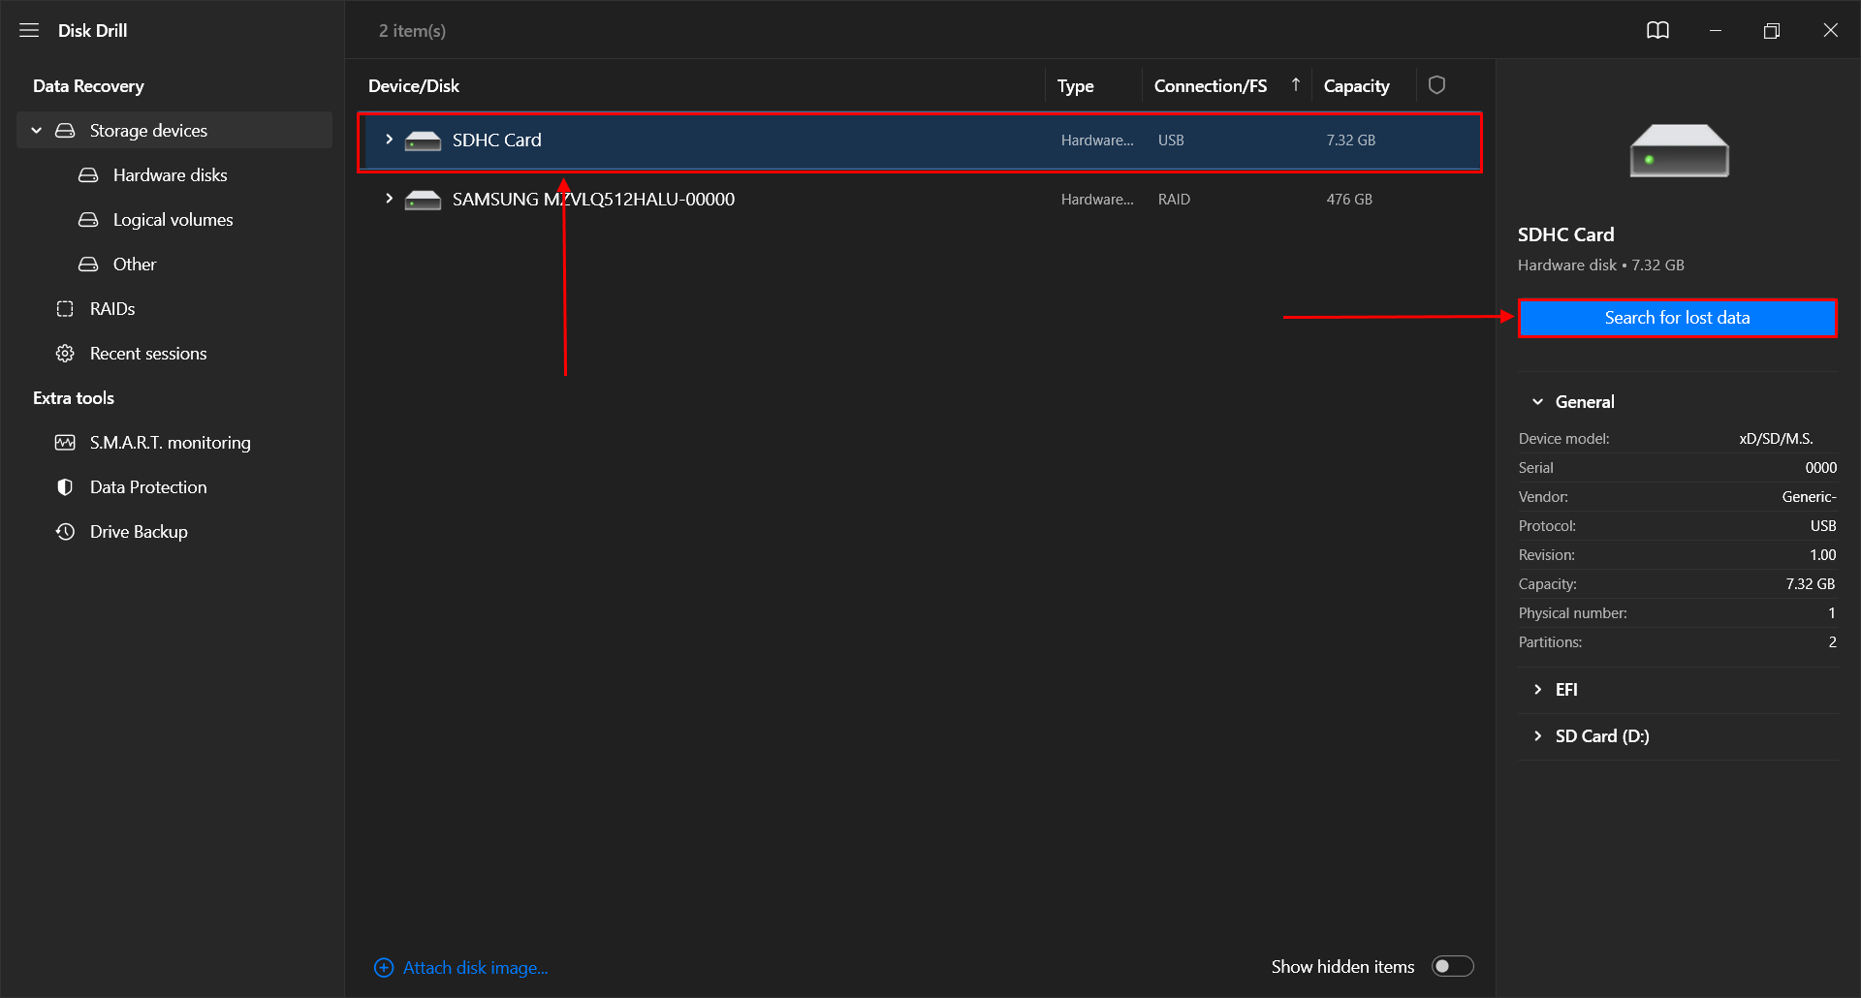Image resolution: width=1861 pixels, height=998 pixels.
Task: Click the Drive Backup clock icon
Action: click(65, 531)
